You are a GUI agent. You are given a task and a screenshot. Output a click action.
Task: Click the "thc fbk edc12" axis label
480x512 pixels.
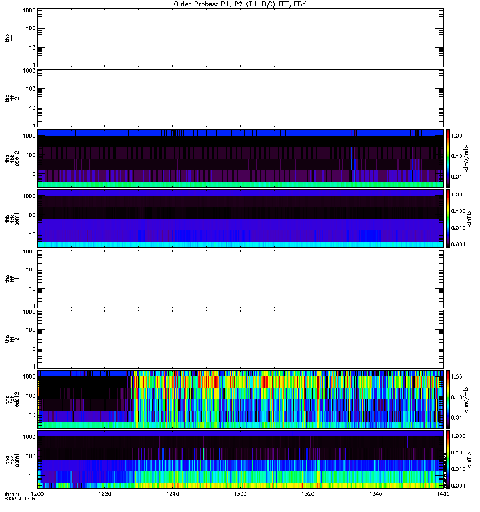pos(12,399)
